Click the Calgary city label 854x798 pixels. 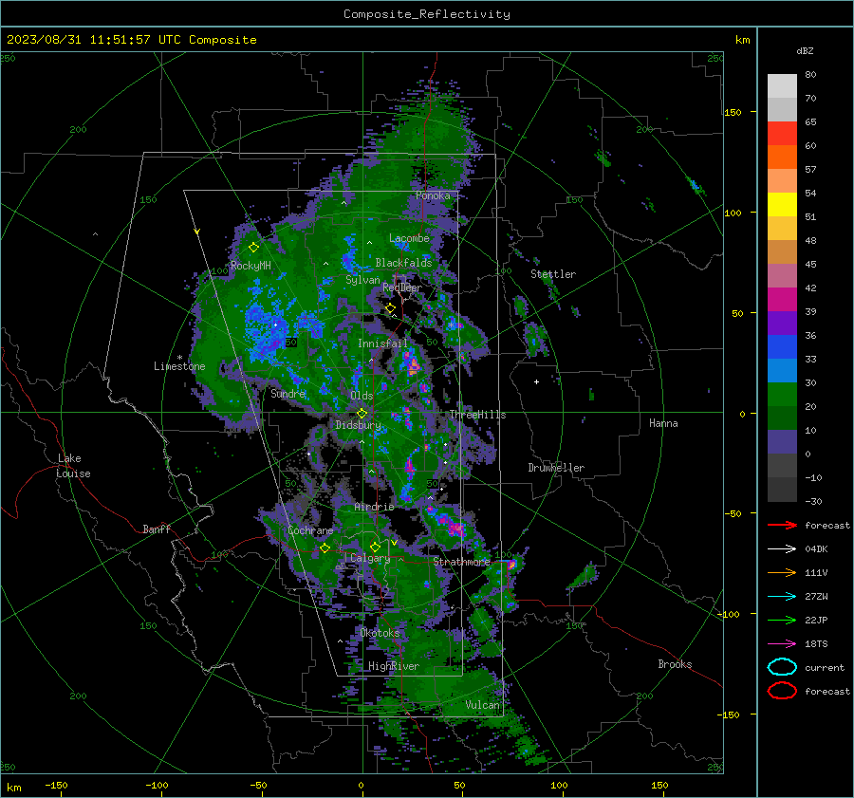click(370, 558)
